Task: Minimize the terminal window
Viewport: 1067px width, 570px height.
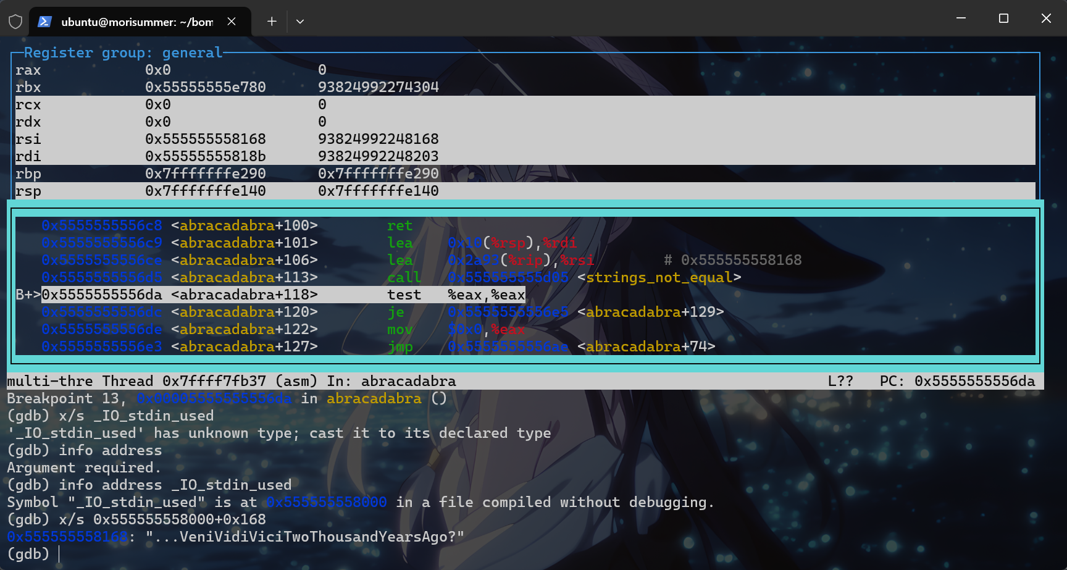Action: [961, 19]
